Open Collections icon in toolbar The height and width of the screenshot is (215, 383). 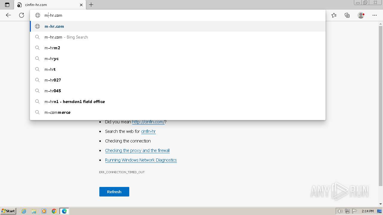(347, 15)
